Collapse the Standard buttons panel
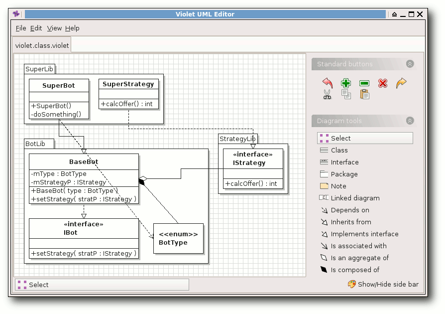 [410, 64]
